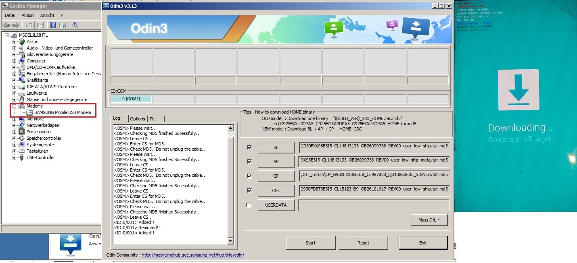Expand the Computer tree node
577x263 pixels.
coord(15,61)
